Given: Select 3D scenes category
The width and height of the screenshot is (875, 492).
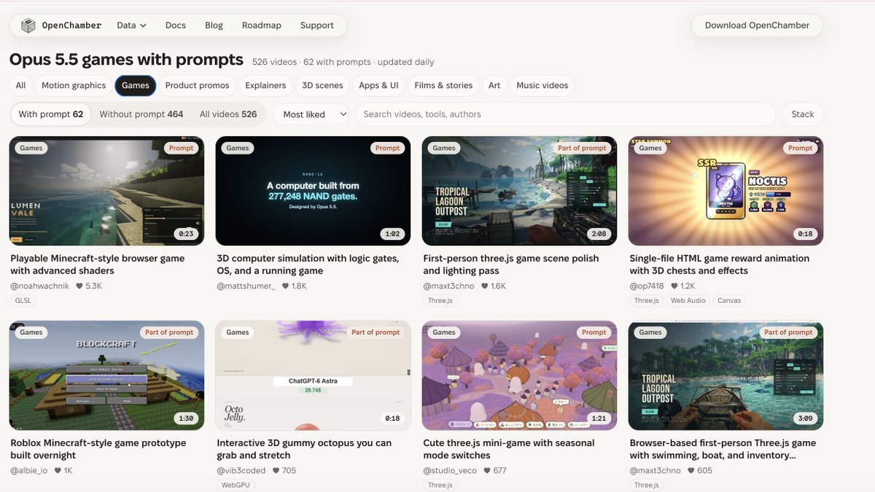Looking at the screenshot, I should (x=322, y=86).
